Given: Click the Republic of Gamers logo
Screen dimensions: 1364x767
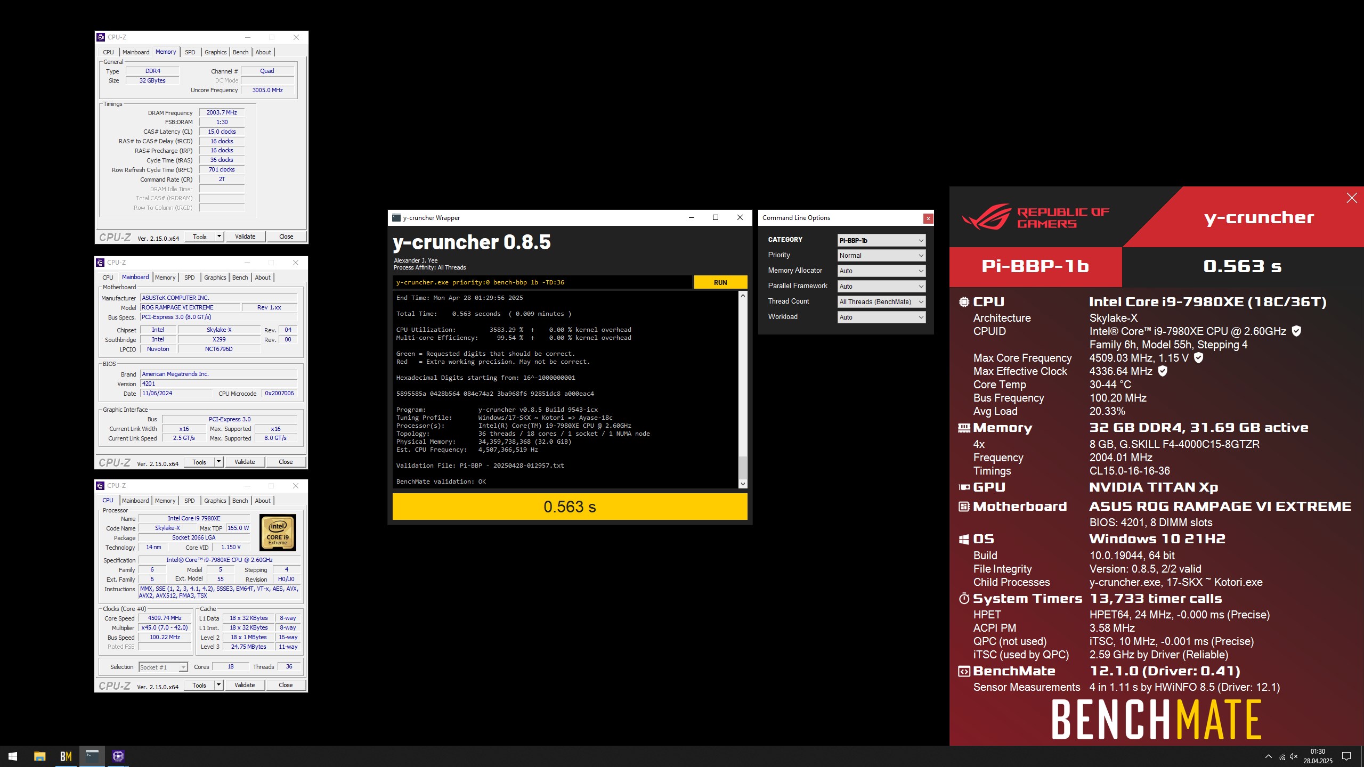Looking at the screenshot, I should click(1036, 217).
